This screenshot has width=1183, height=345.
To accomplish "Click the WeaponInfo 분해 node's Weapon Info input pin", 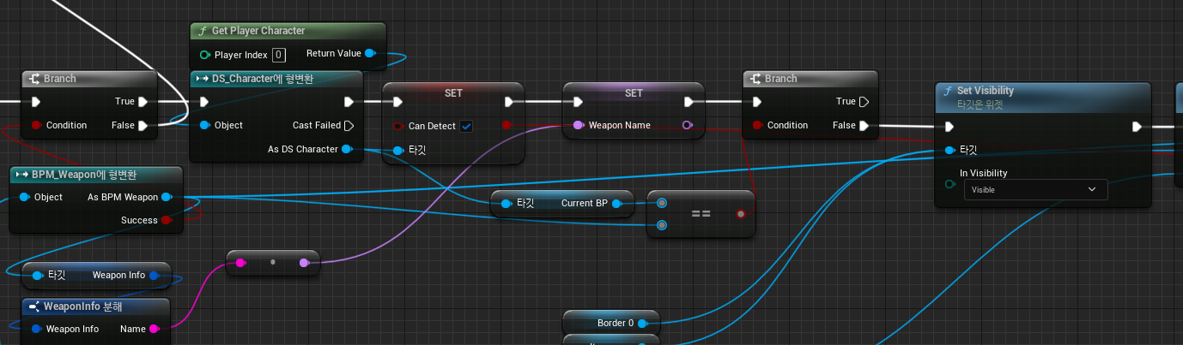I will 36,329.
